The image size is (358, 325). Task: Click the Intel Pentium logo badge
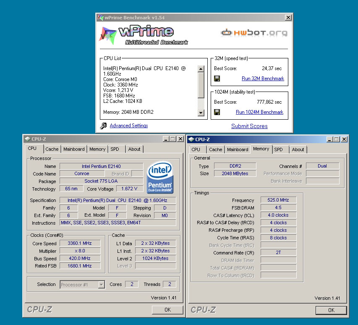click(x=160, y=178)
